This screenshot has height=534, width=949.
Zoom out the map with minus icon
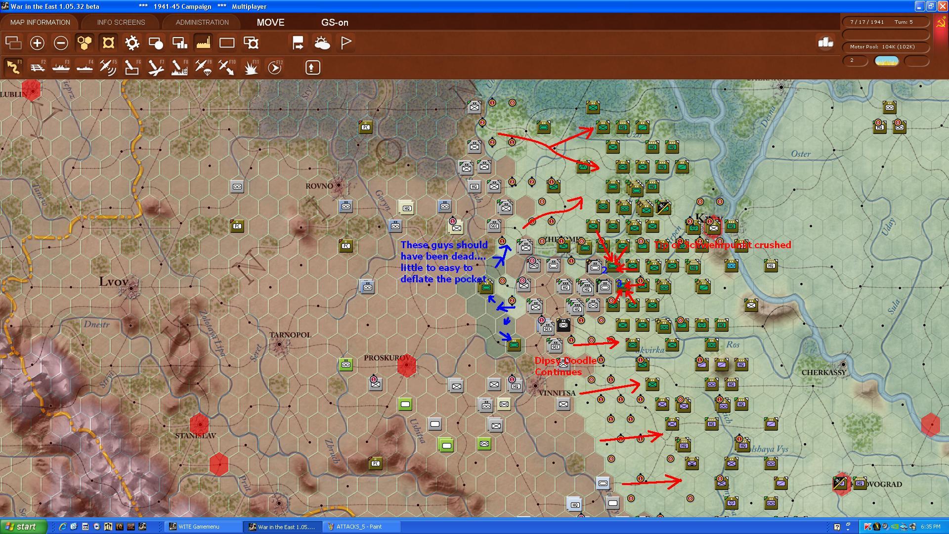coord(61,43)
